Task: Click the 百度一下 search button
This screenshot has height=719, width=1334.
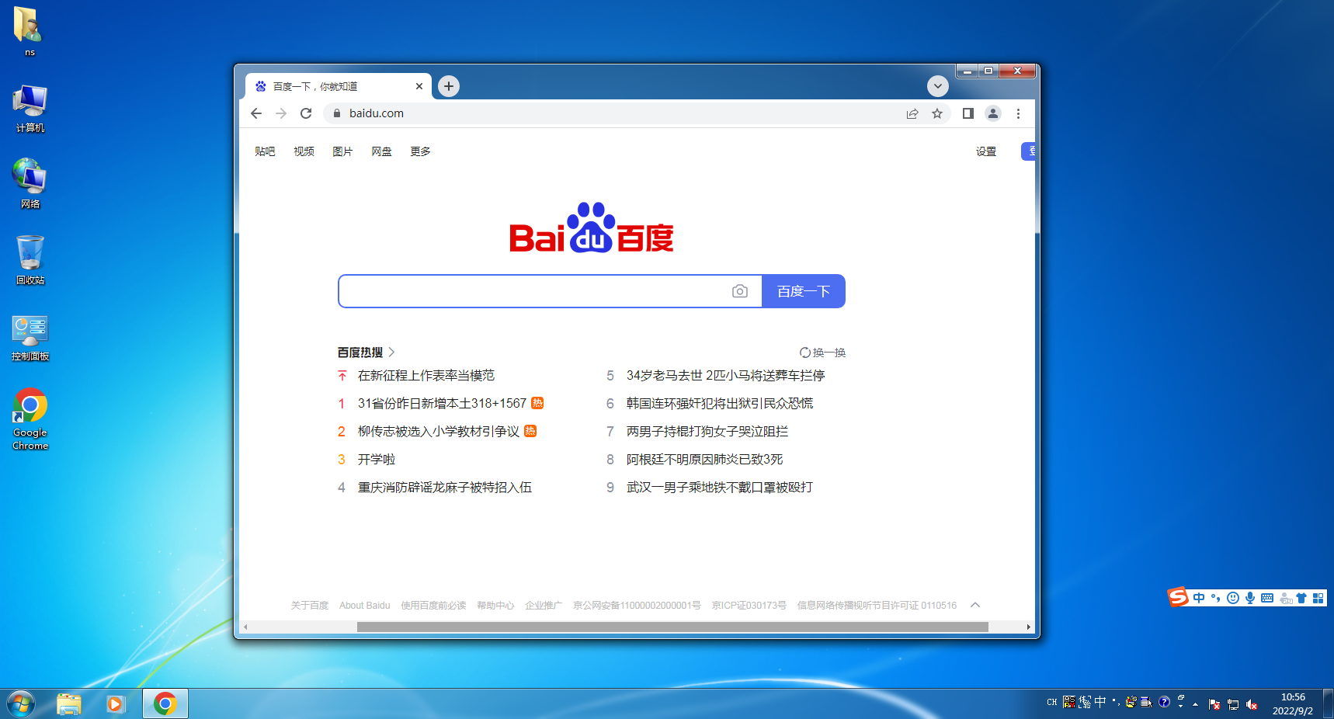Action: click(x=804, y=291)
